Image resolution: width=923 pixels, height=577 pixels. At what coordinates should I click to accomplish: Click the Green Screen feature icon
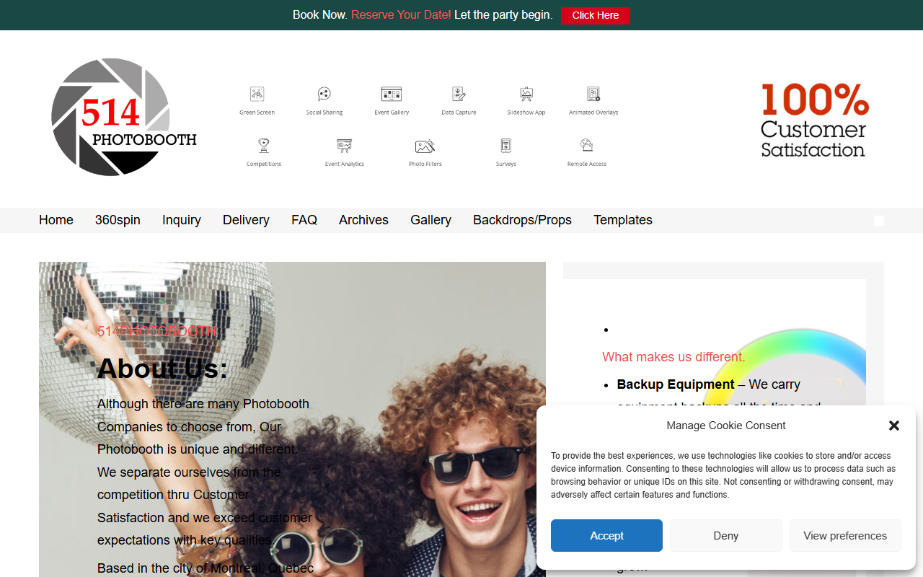[x=257, y=94]
